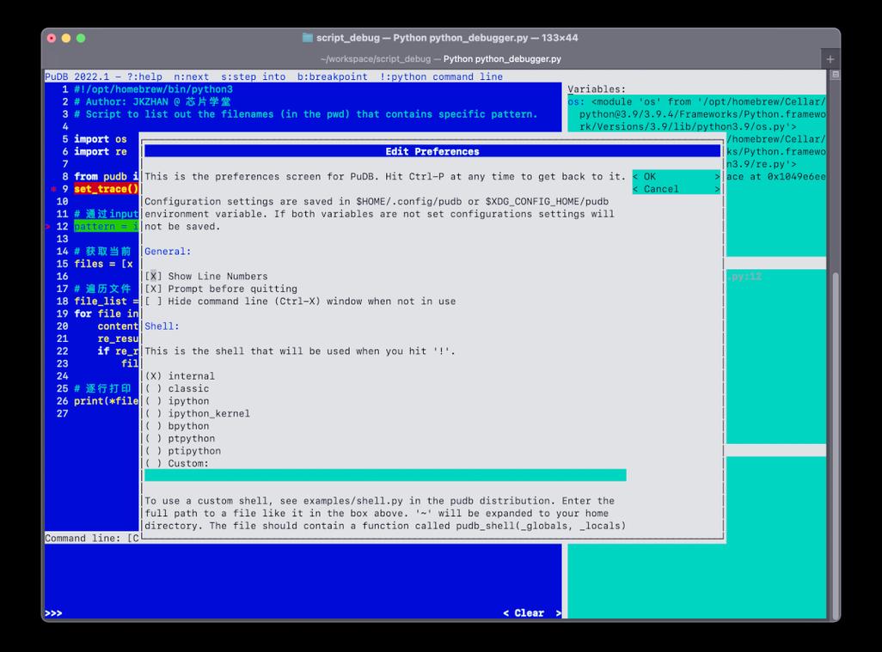Select the os module variable entry
Image resolution: width=882 pixels, height=652 pixels.
[x=696, y=114]
